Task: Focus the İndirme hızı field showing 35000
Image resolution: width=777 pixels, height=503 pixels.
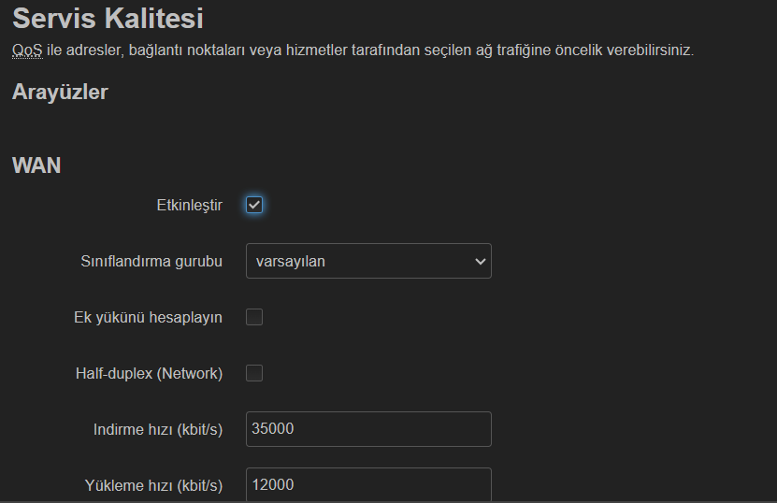Action: tap(368, 429)
